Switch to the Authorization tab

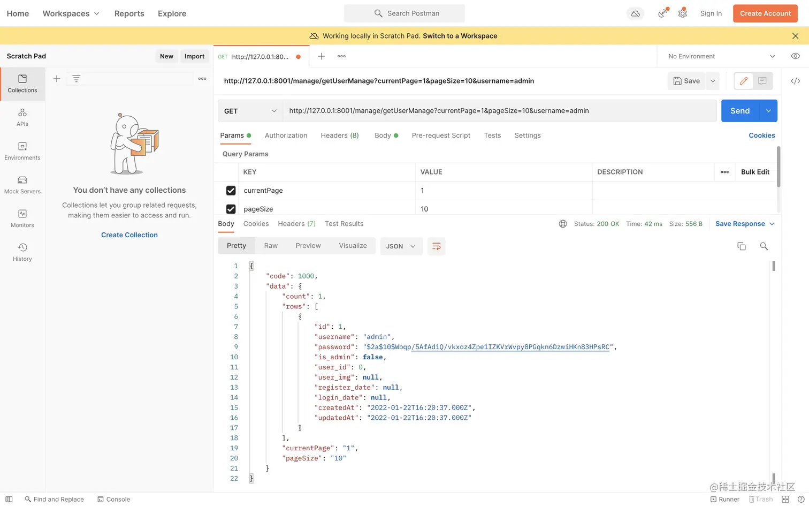click(286, 135)
